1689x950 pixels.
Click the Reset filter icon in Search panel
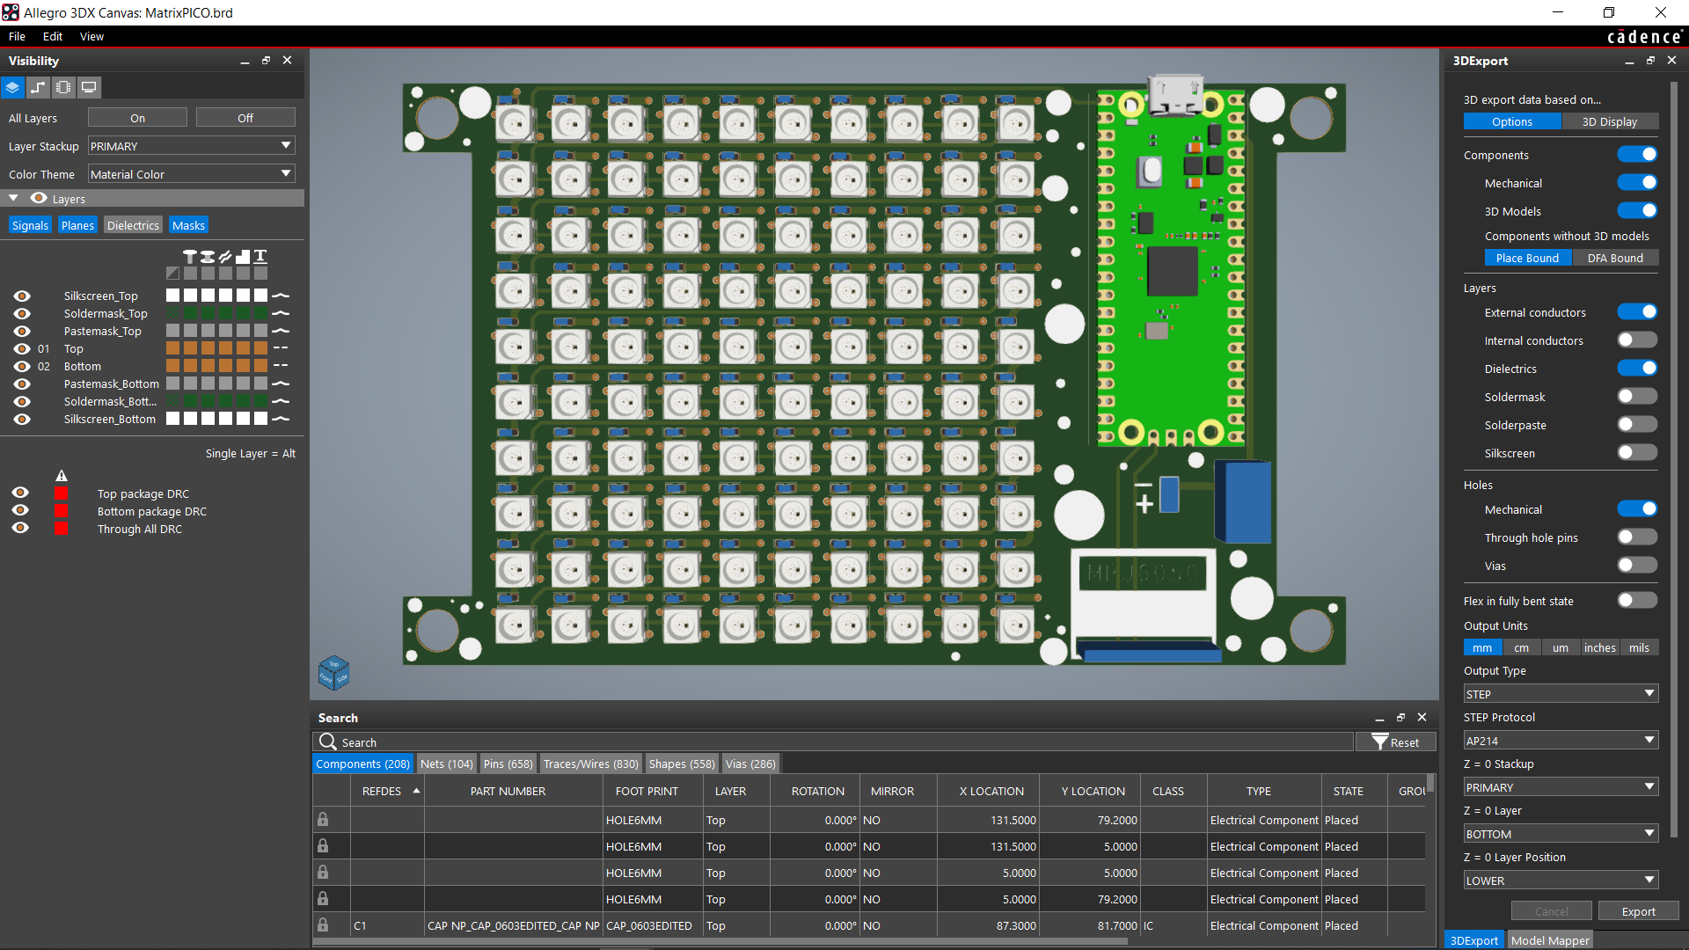pyautogui.click(x=1380, y=742)
